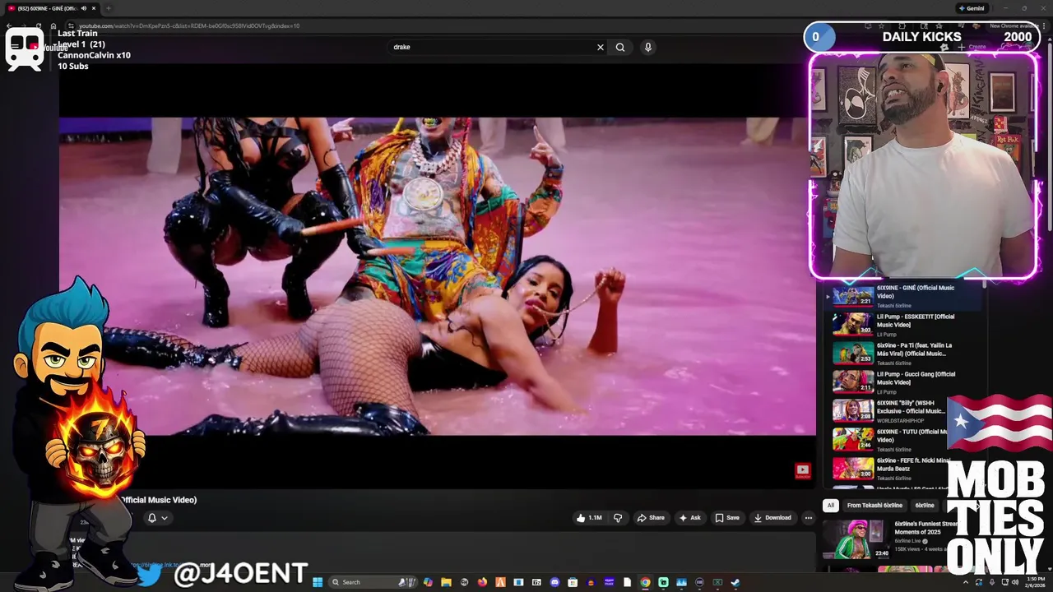Image resolution: width=1053 pixels, height=592 pixels.
Task: Clear the YouTube search text
Action: pos(600,47)
